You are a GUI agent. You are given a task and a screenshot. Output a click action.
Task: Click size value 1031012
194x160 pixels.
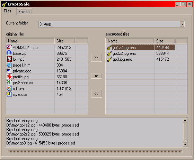point(64,89)
